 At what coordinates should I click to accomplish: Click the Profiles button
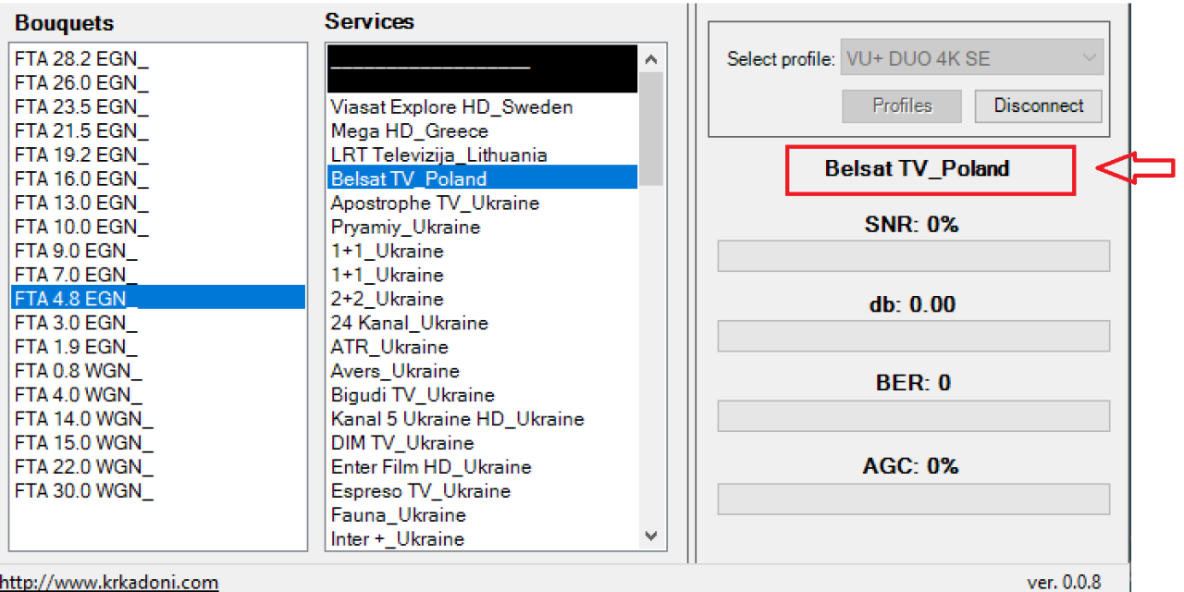pyautogui.click(x=901, y=105)
